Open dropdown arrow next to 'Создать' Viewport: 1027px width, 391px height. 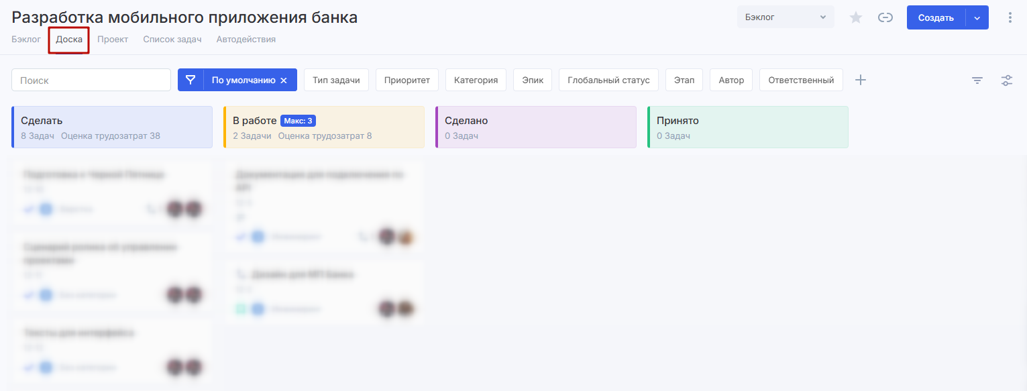(977, 18)
